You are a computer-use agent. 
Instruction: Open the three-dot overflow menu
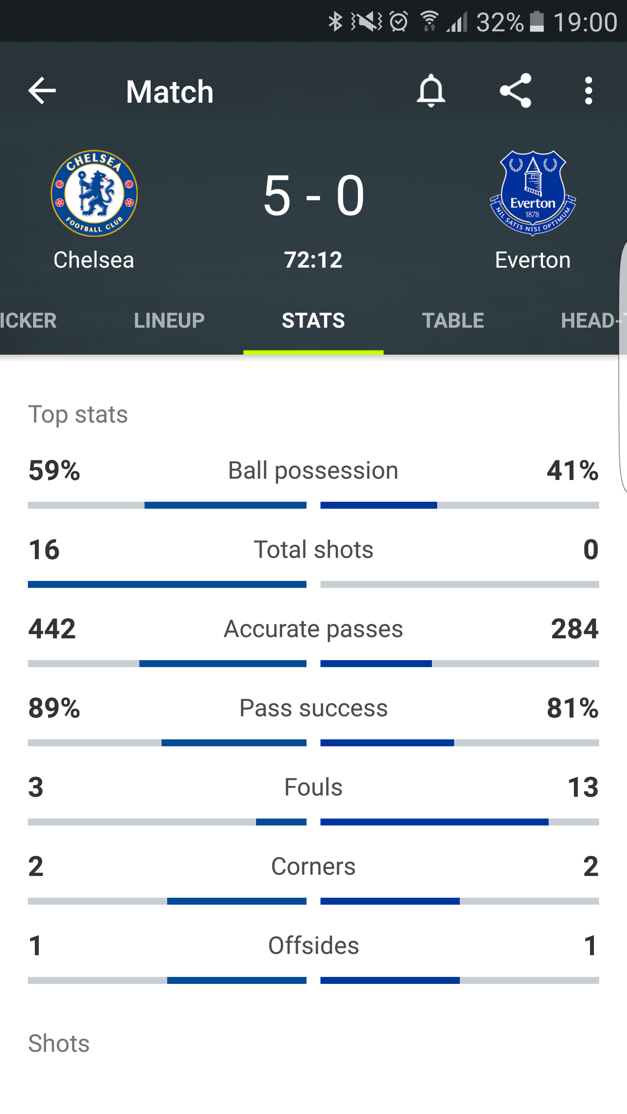[x=589, y=91]
